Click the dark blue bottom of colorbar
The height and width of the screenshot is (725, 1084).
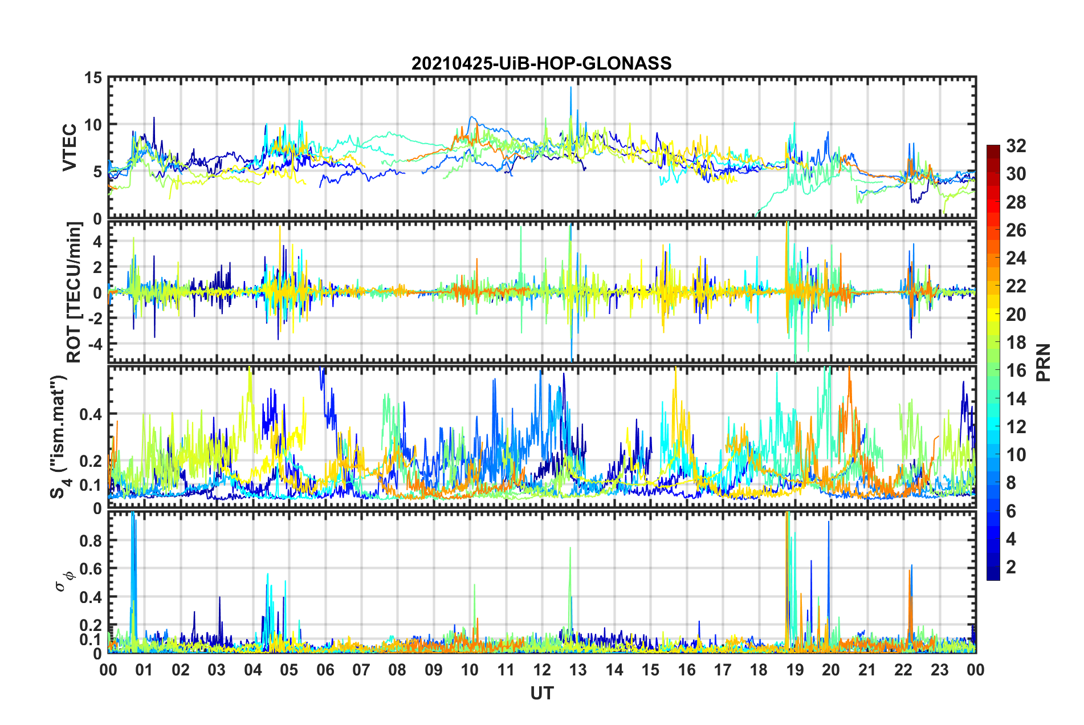pos(993,575)
